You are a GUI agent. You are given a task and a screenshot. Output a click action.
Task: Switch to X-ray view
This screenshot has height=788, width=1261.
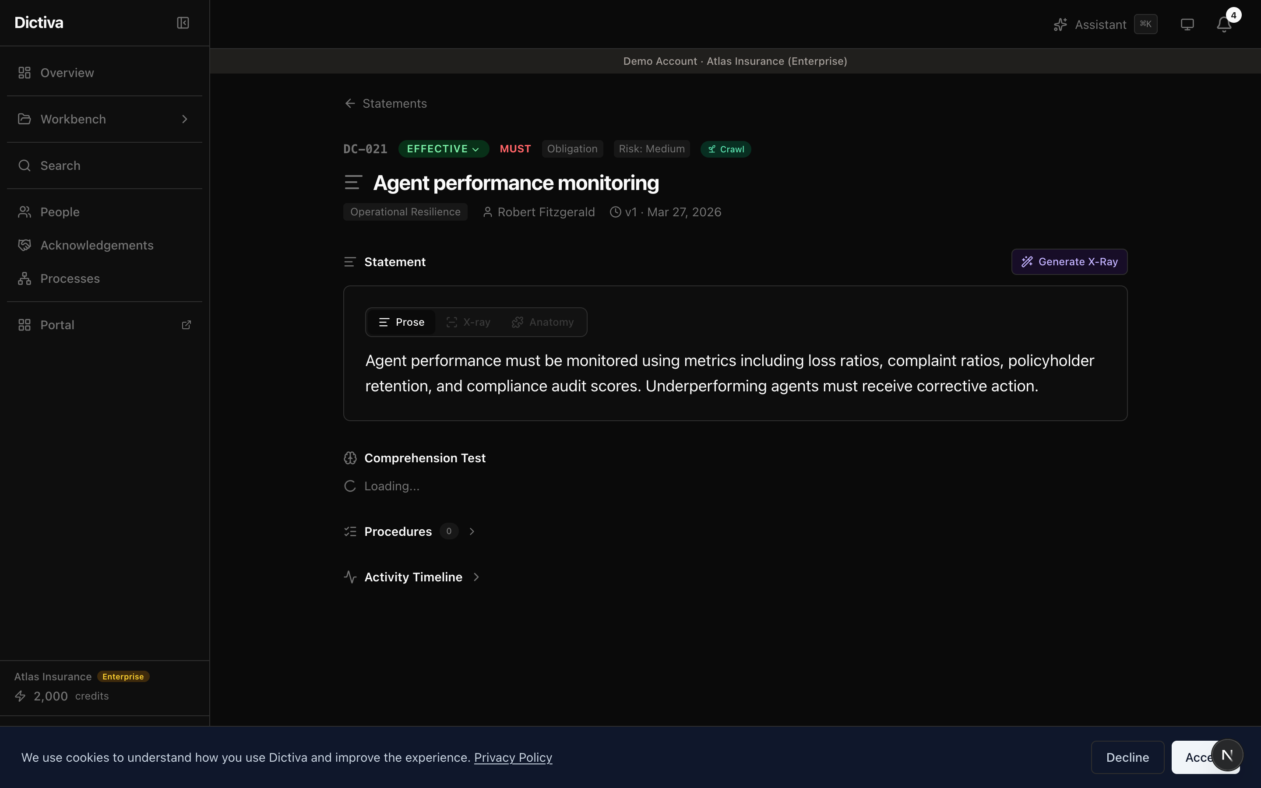pos(468,322)
